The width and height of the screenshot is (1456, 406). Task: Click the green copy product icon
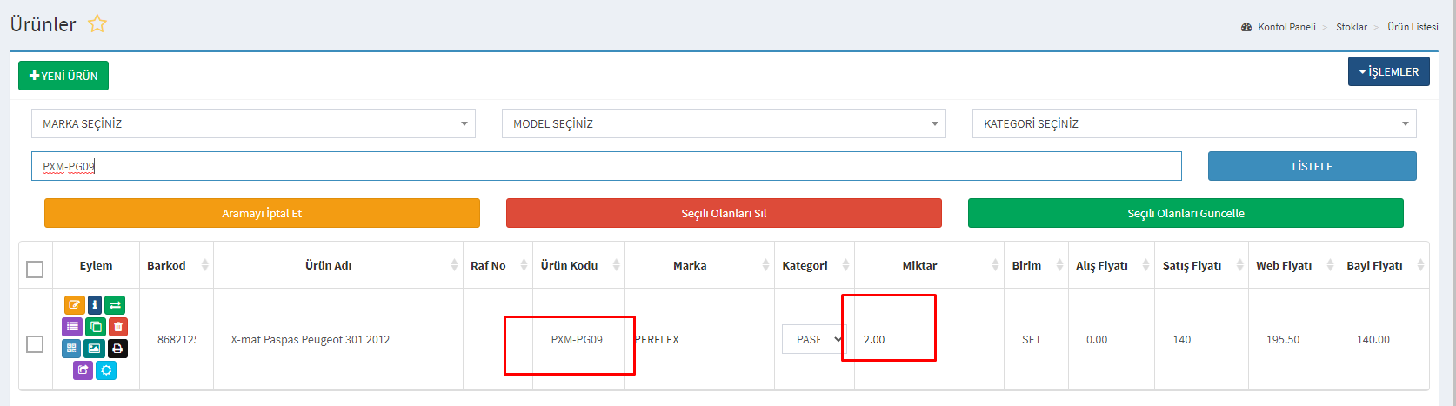click(96, 327)
